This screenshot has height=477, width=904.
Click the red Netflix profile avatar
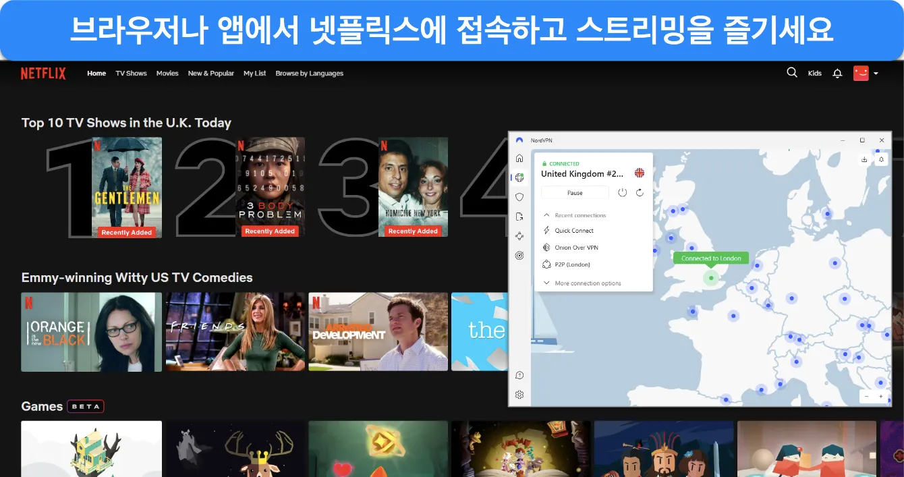click(861, 73)
